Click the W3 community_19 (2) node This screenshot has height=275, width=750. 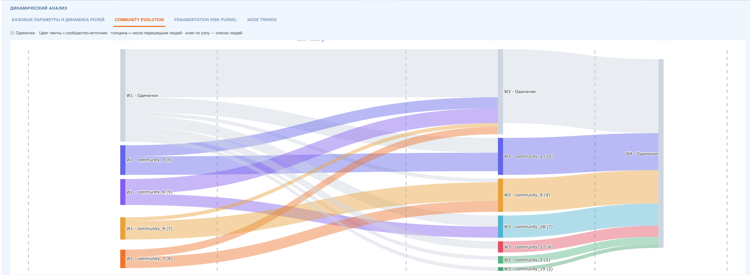500,269
